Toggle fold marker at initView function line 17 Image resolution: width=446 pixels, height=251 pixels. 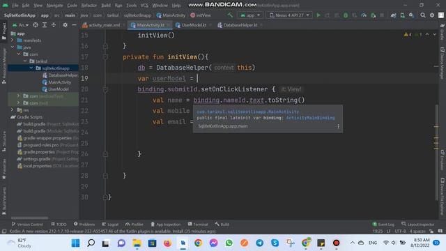pyautogui.click(x=105, y=57)
